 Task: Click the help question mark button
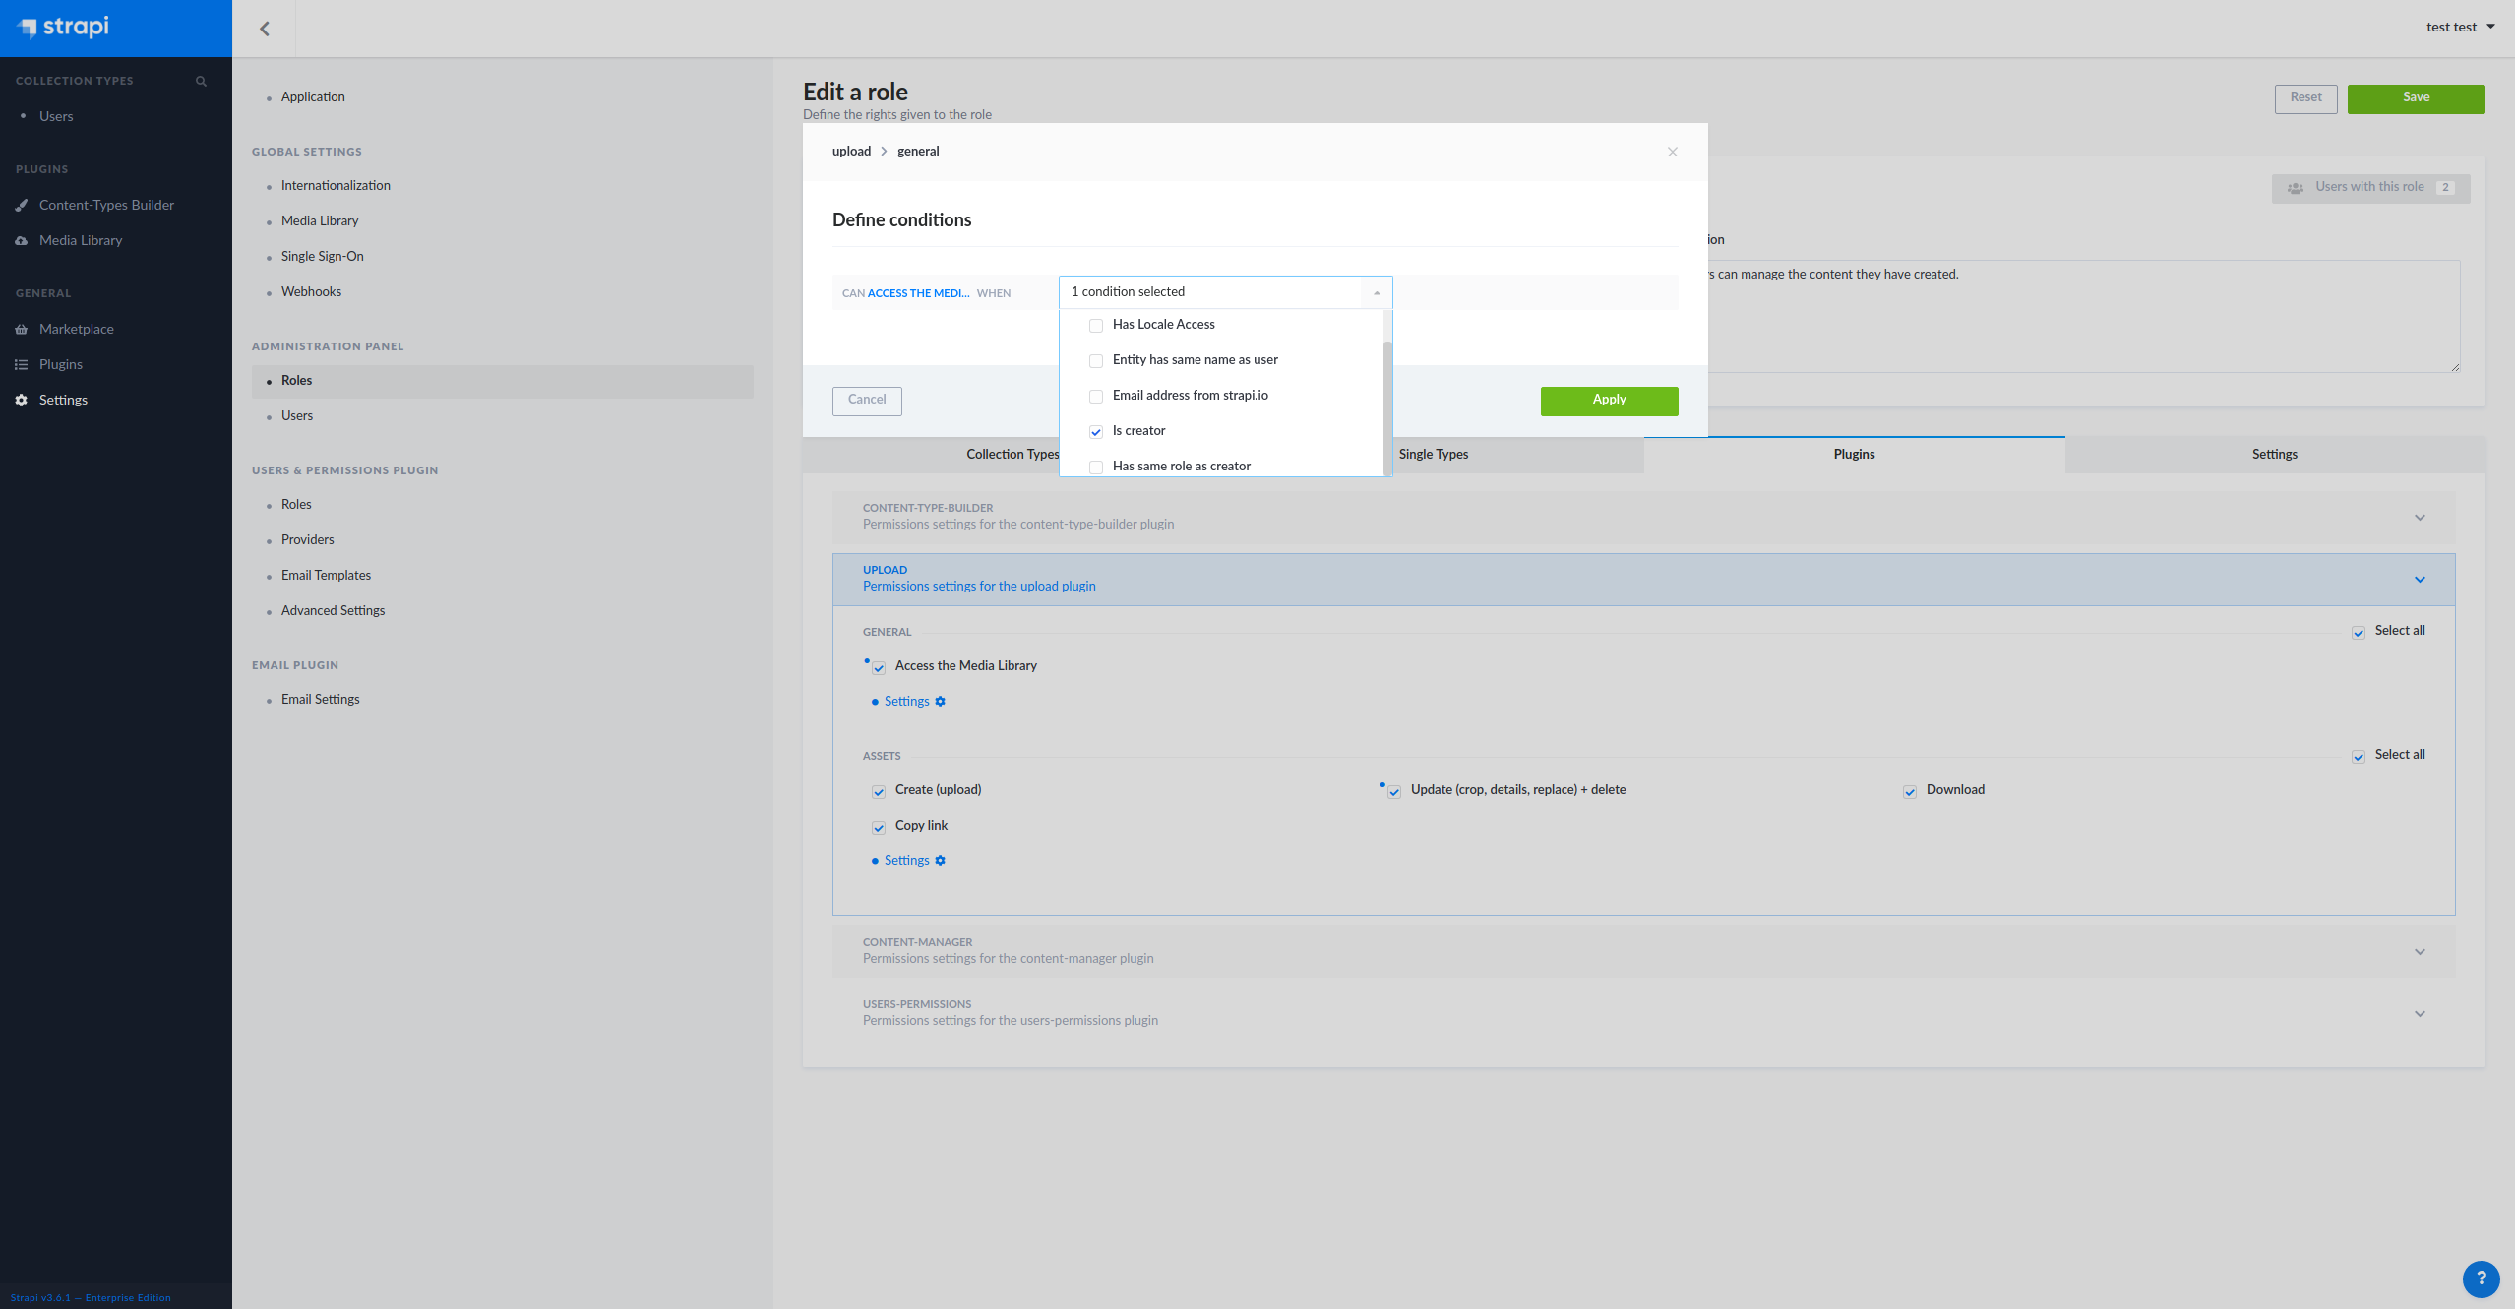pos(2482,1278)
